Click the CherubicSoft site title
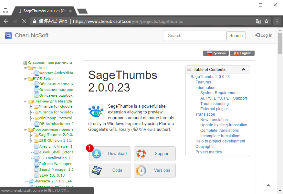This screenshot has width=283, height=194. pos(32,35)
